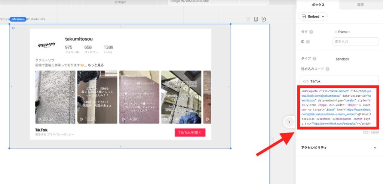Click the TikTok logo text in embed footer
Screen dimensions: 383x184
[x=41, y=130]
